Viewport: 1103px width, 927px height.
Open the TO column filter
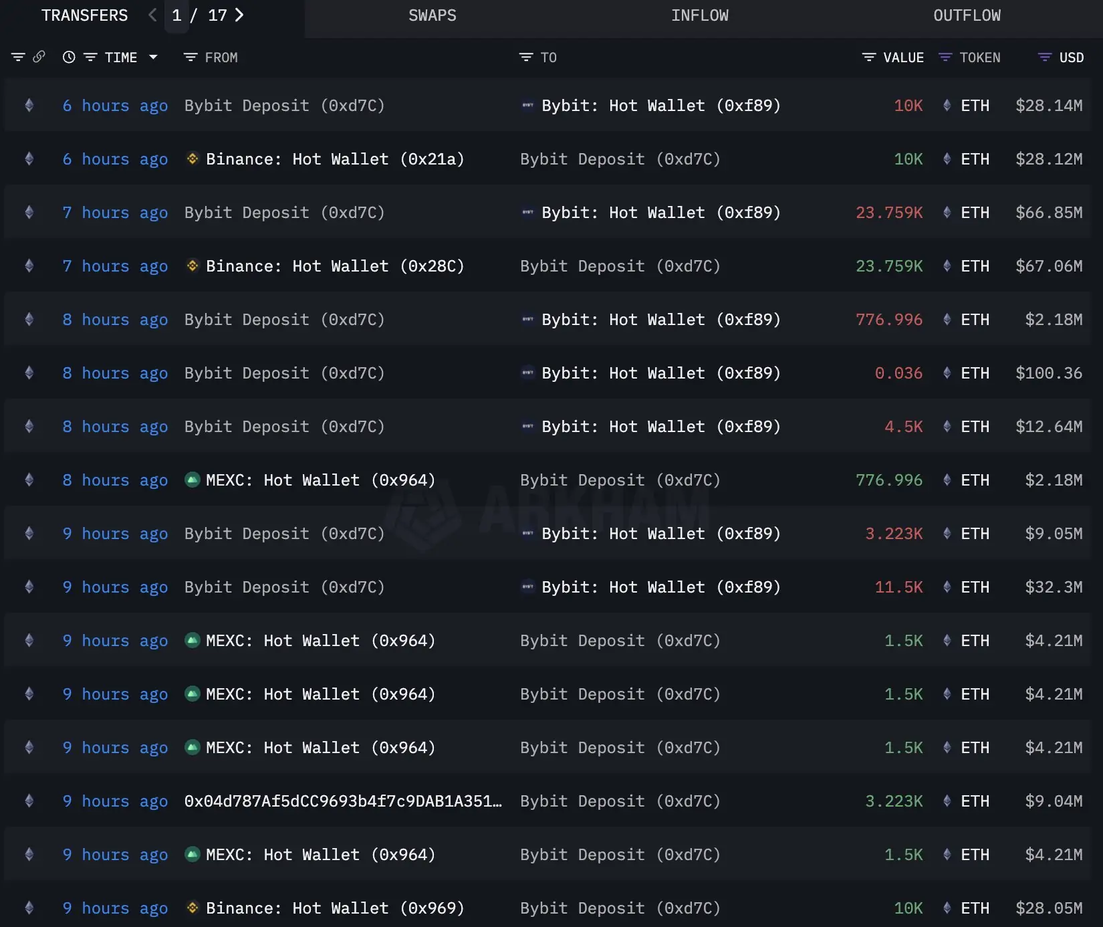click(526, 58)
